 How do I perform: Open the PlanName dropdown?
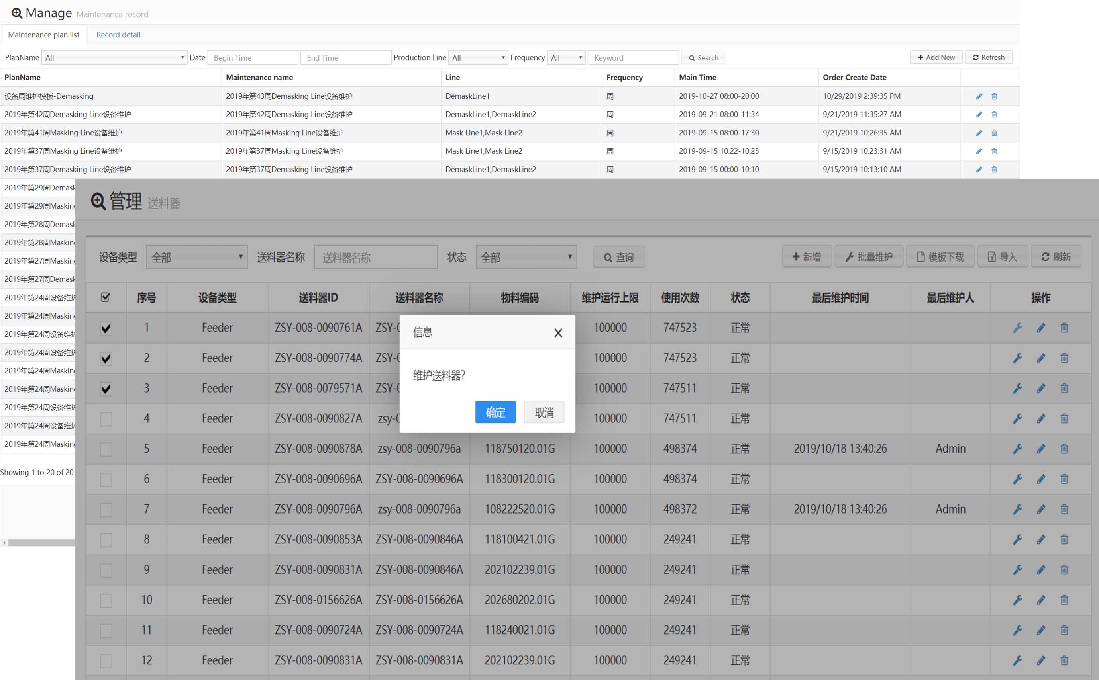tap(114, 58)
